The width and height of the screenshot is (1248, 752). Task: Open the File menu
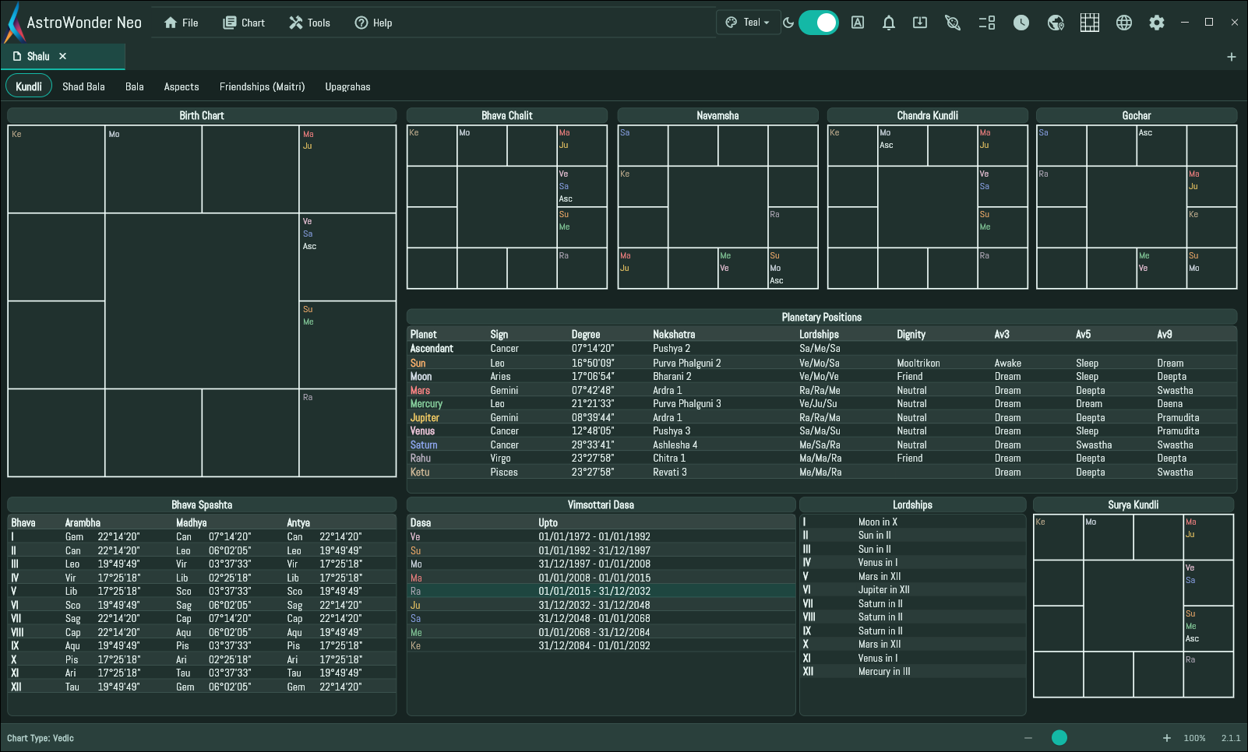pyautogui.click(x=181, y=23)
